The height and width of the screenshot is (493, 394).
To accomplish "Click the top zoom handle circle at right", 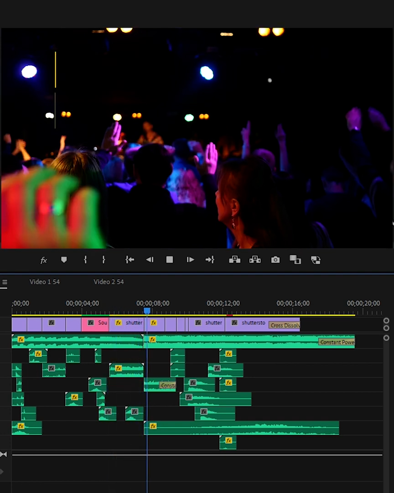I will pos(386,320).
